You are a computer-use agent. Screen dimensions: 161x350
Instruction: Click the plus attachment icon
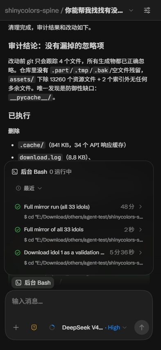16,327
